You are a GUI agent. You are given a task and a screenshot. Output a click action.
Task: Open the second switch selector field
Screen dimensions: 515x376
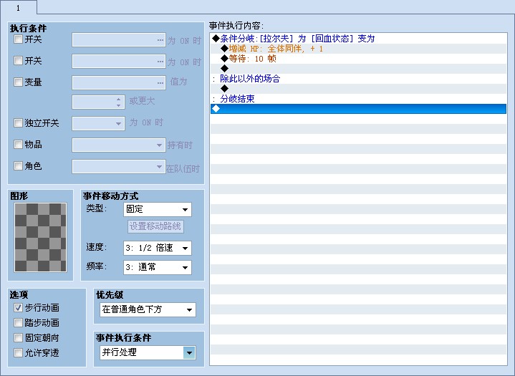point(119,62)
